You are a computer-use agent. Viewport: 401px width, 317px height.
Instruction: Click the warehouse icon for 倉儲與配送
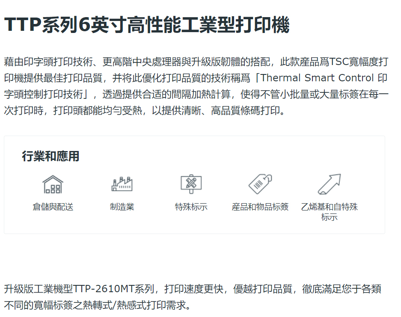point(53,184)
